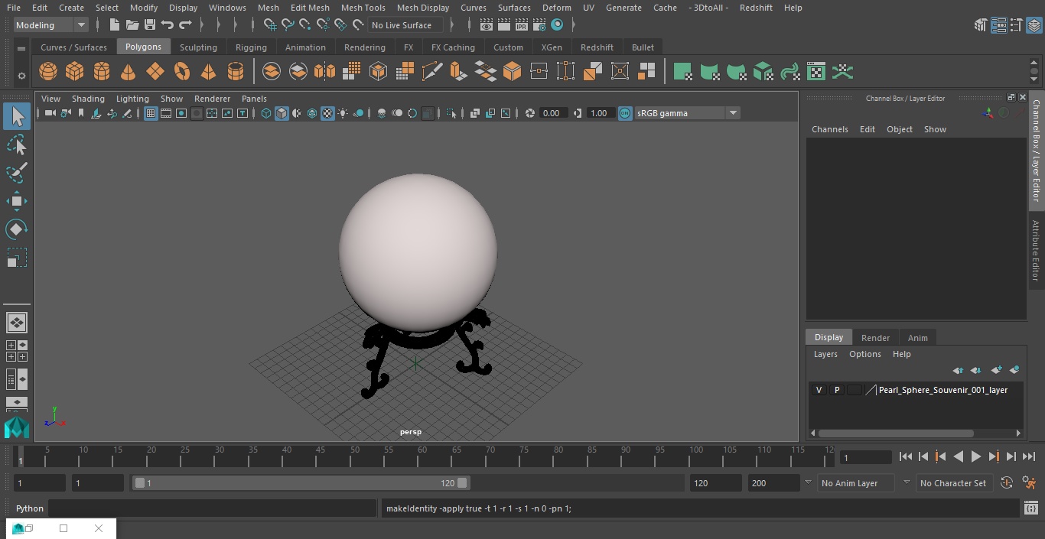
Task: Switch to the Rigging shelf tab
Action: [x=251, y=47]
